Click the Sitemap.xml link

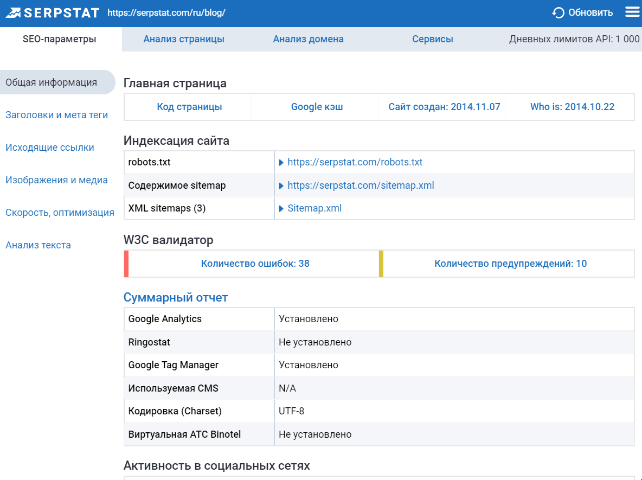click(314, 208)
